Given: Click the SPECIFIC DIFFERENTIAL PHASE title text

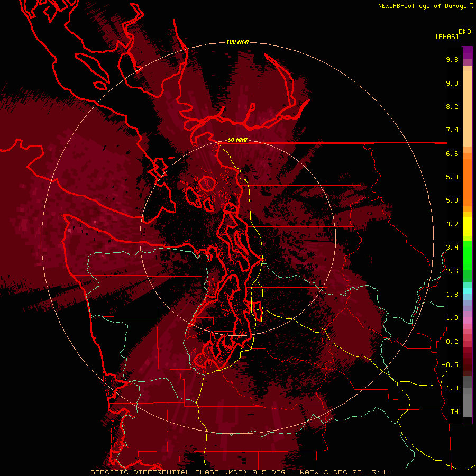Looking at the screenshot, I should click(154, 472).
